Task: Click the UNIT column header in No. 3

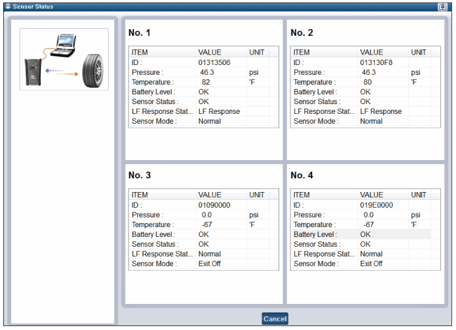Action: pyautogui.click(x=257, y=195)
